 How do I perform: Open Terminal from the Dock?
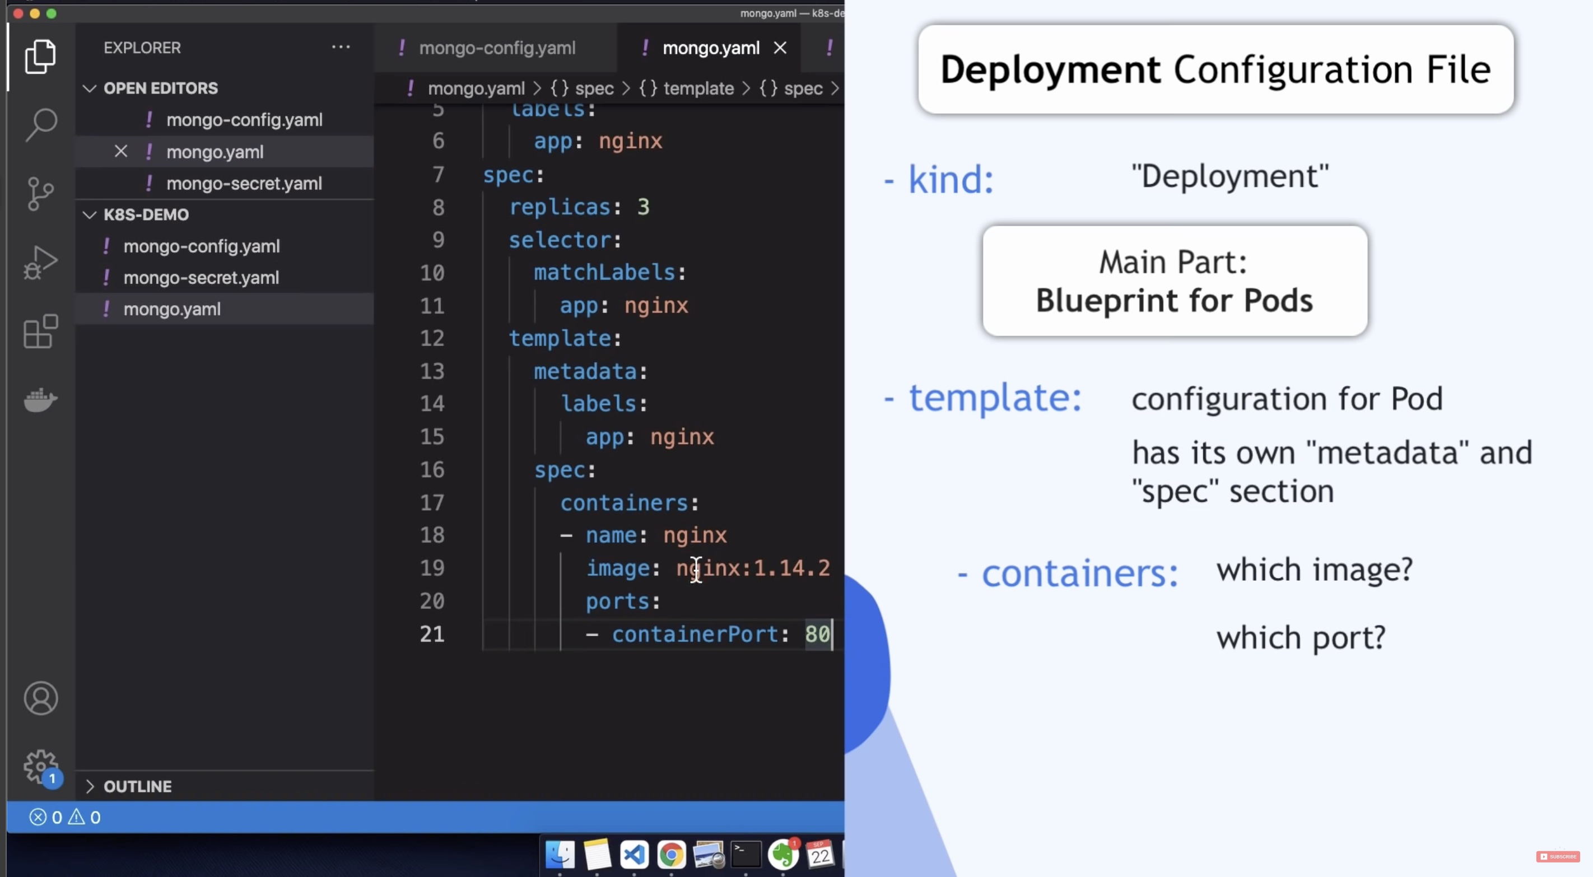[x=746, y=855]
